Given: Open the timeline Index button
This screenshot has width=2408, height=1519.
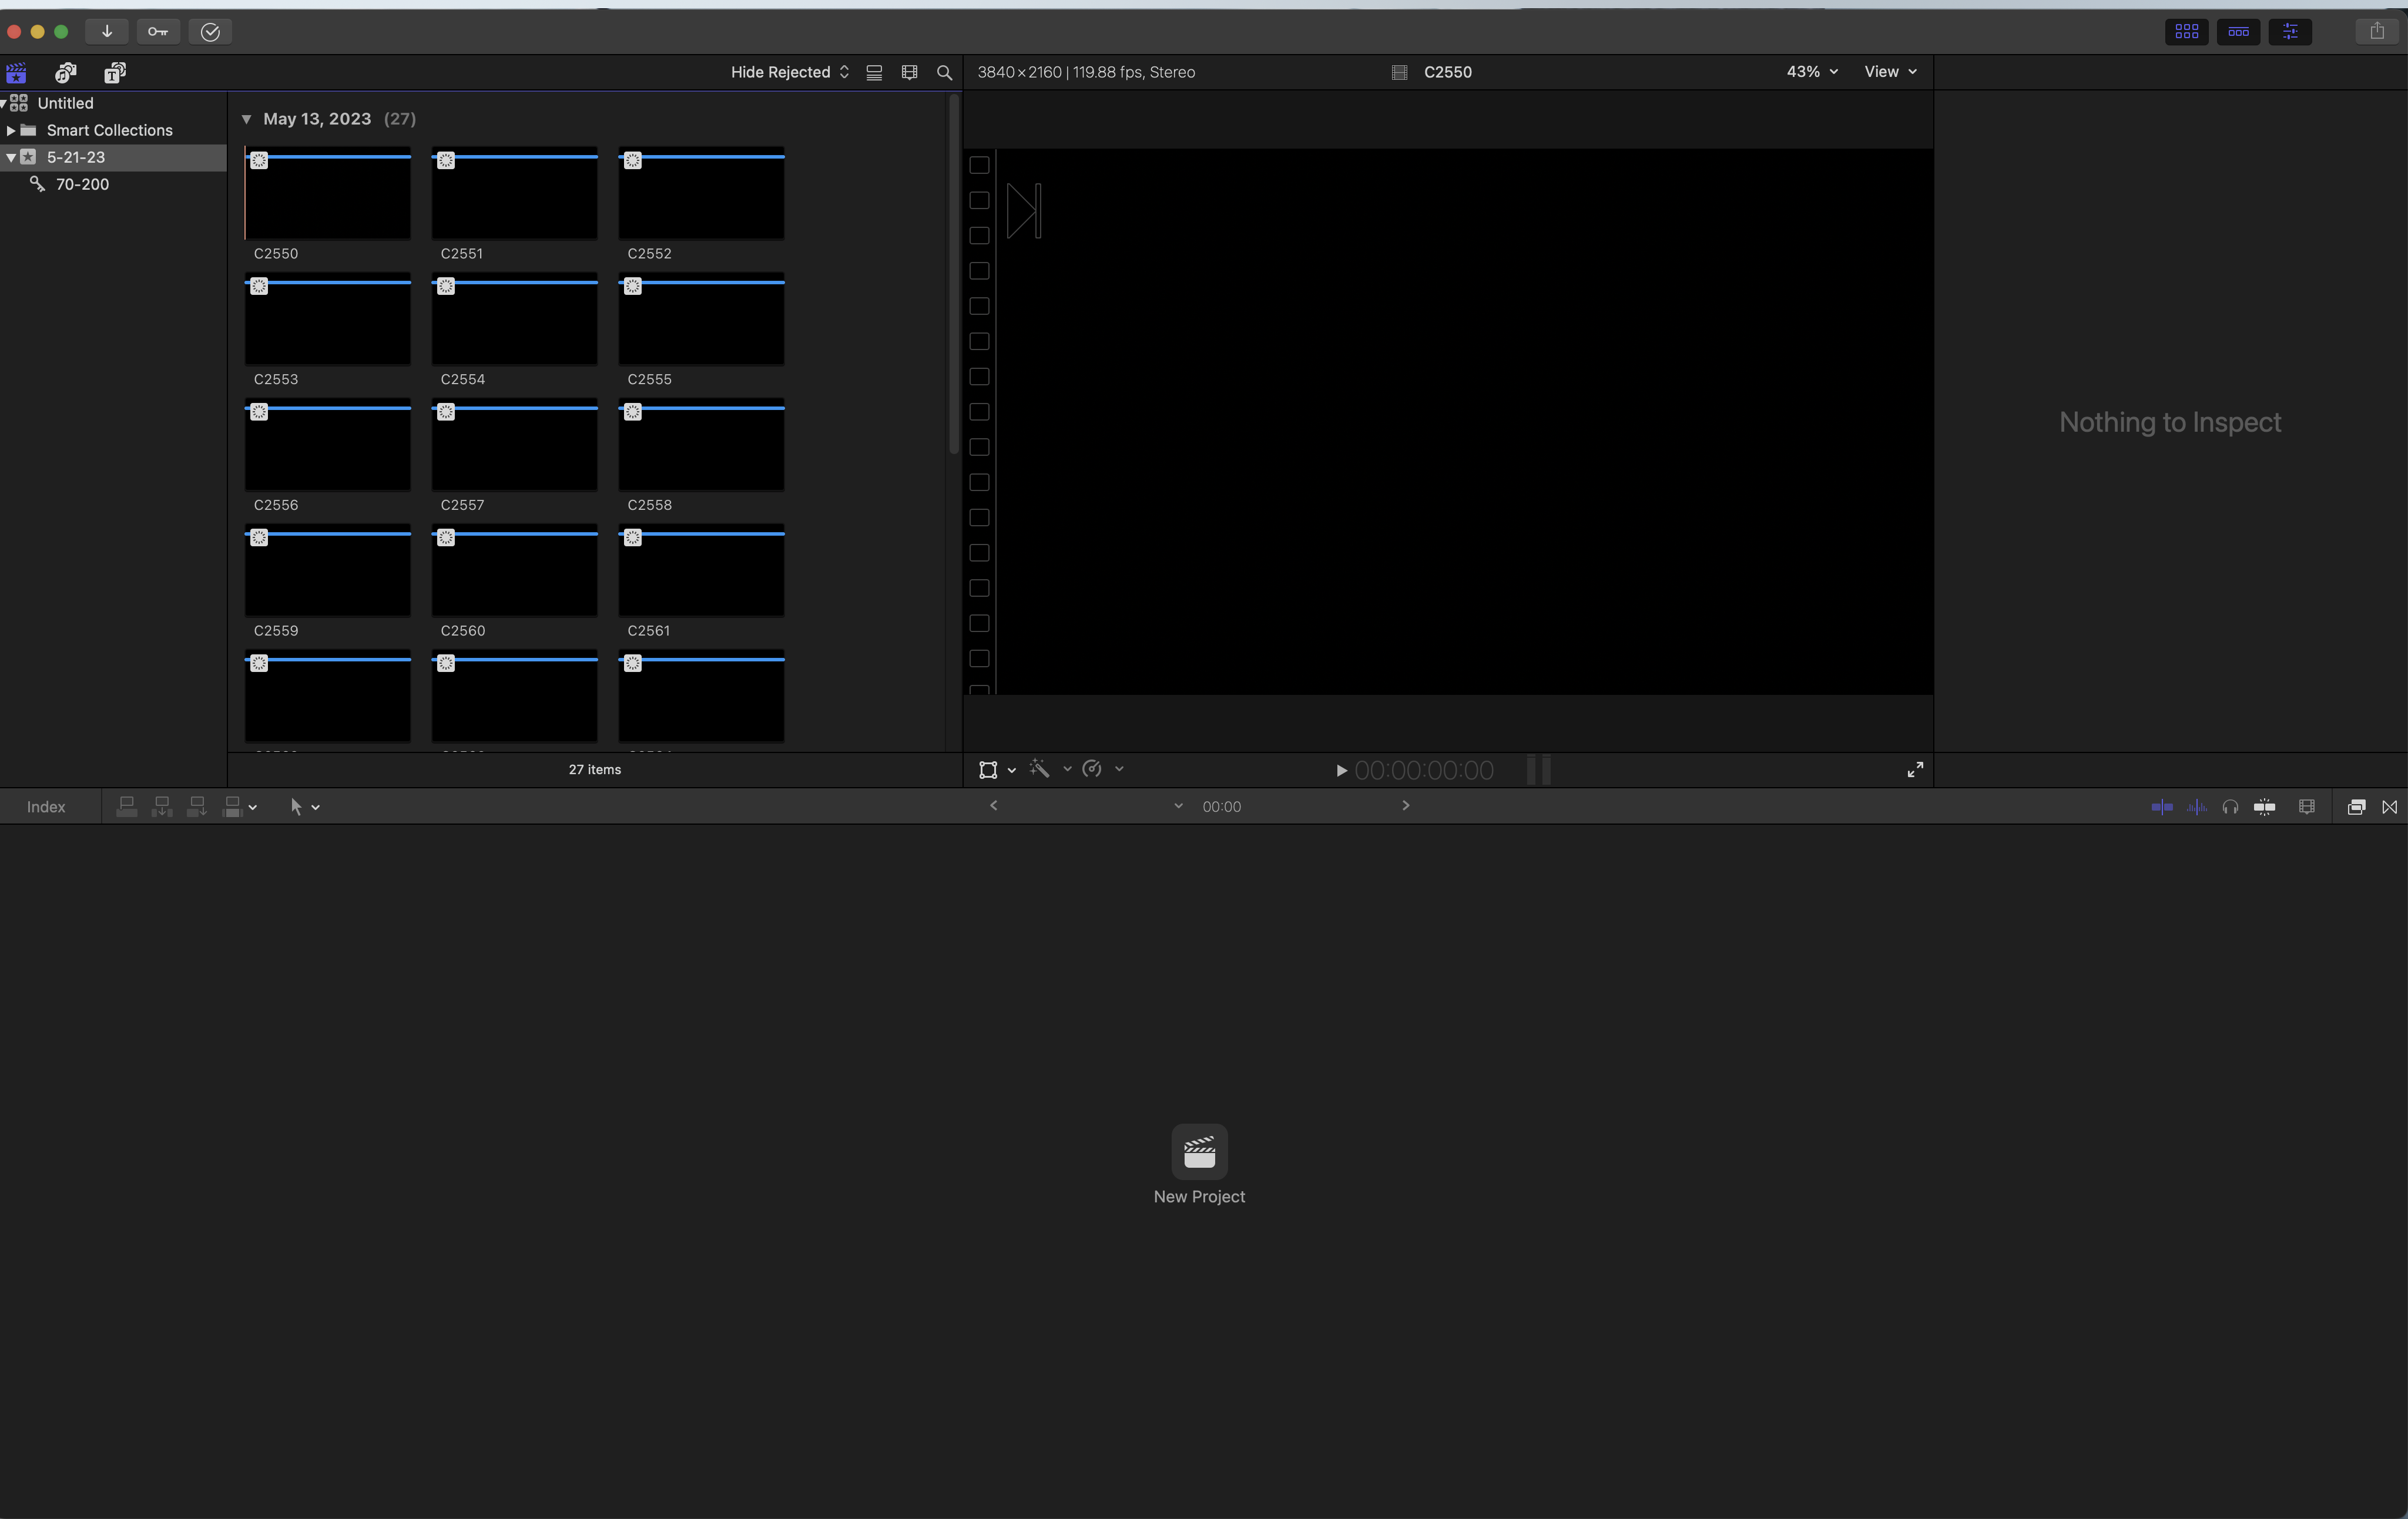Looking at the screenshot, I should tap(46, 806).
